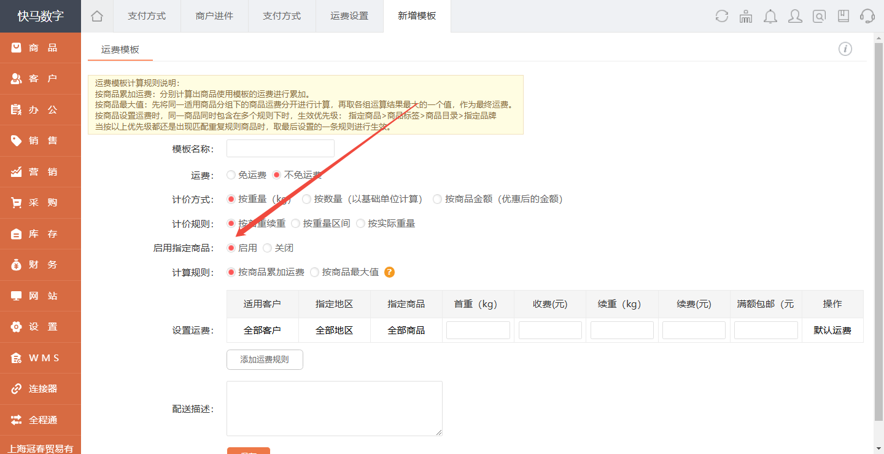Switch to the 运费设置 tab

point(349,16)
